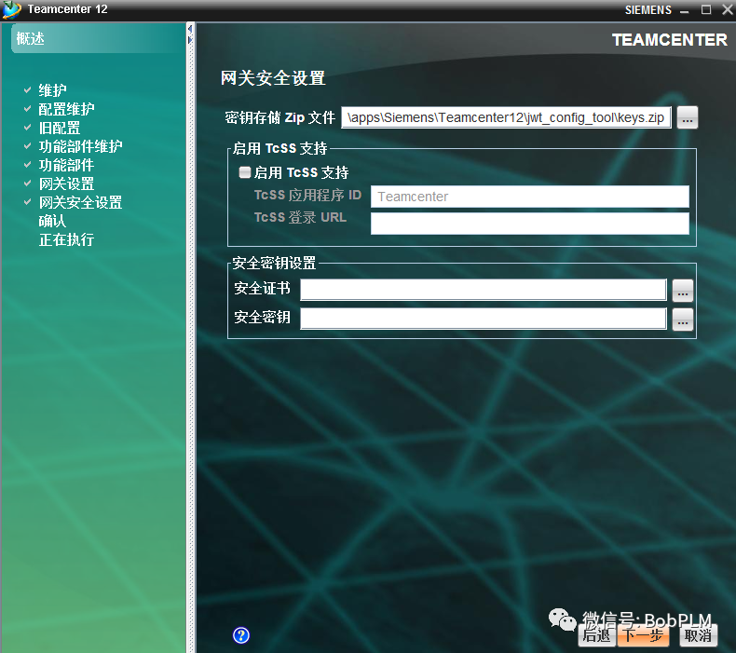The height and width of the screenshot is (653, 736).
Task: Click the TcSS 登录 URL field
Action: [x=530, y=224]
